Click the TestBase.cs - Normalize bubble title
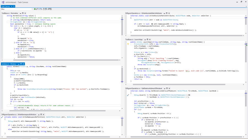The height and width of the screenshot is (139, 248). 10,13
